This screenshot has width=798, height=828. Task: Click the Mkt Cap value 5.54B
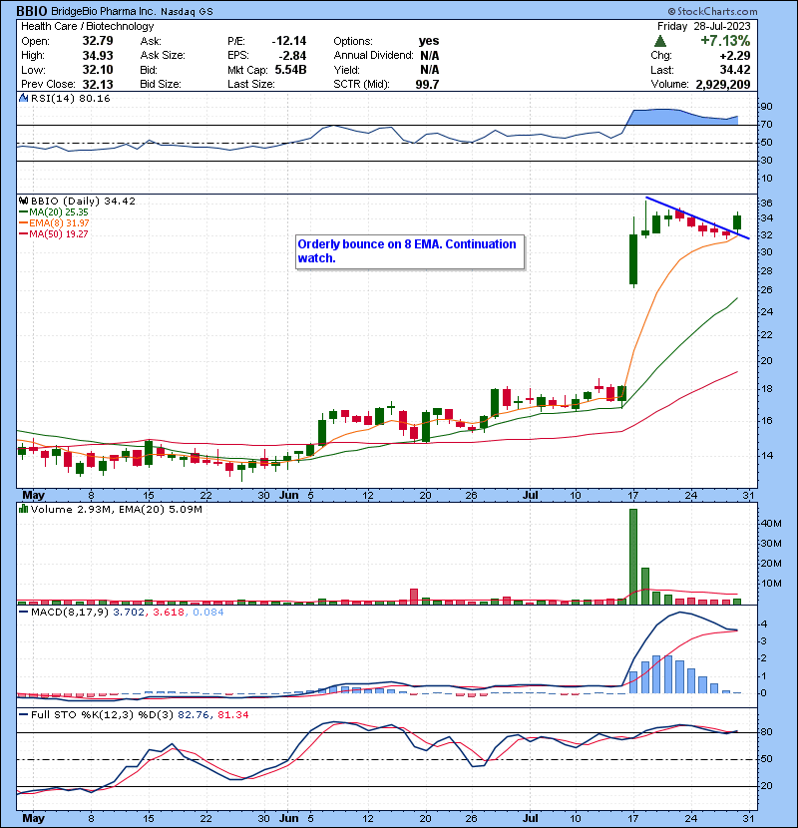click(290, 70)
